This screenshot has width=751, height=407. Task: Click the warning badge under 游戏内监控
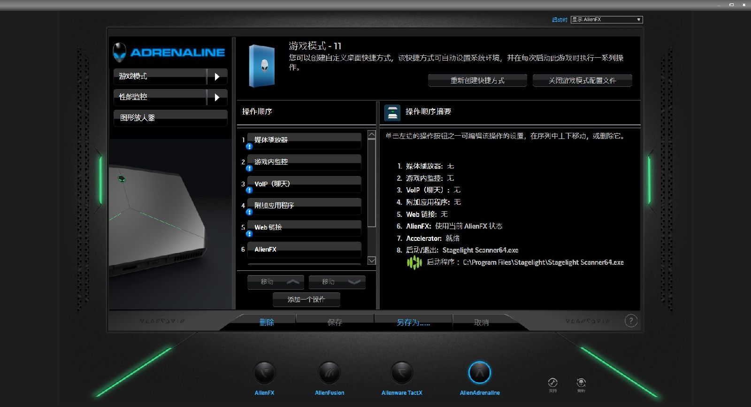pos(249,168)
